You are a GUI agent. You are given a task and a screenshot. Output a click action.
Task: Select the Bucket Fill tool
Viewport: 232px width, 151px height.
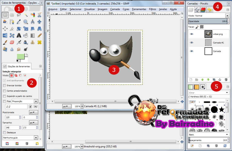point(26,35)
